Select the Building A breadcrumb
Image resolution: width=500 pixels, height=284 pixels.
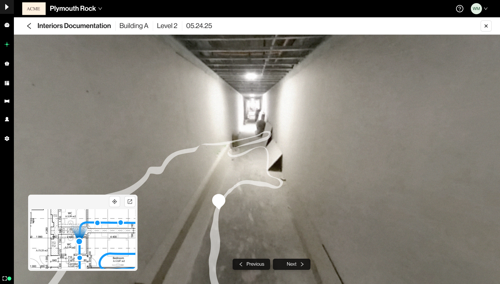point(134,26)
